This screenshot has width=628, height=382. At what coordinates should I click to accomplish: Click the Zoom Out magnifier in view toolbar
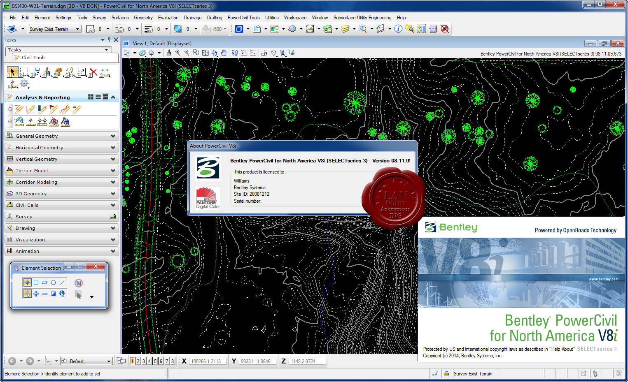[187, 53]
